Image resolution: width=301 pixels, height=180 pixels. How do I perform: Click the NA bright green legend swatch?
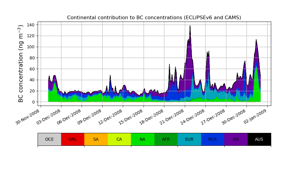point(143,139)
